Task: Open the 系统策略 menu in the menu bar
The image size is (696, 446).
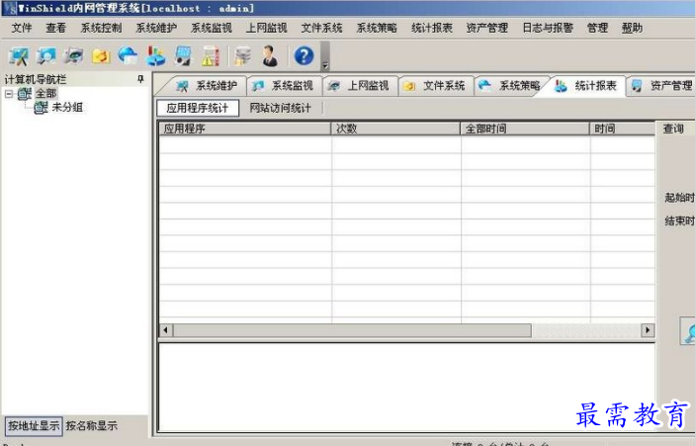Action: (377, 28)
